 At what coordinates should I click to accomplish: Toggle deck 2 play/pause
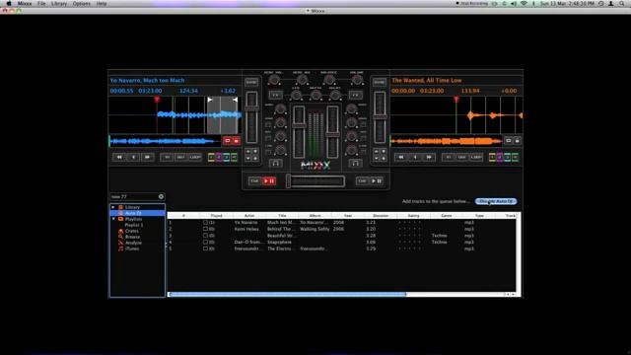click(377, 181)
